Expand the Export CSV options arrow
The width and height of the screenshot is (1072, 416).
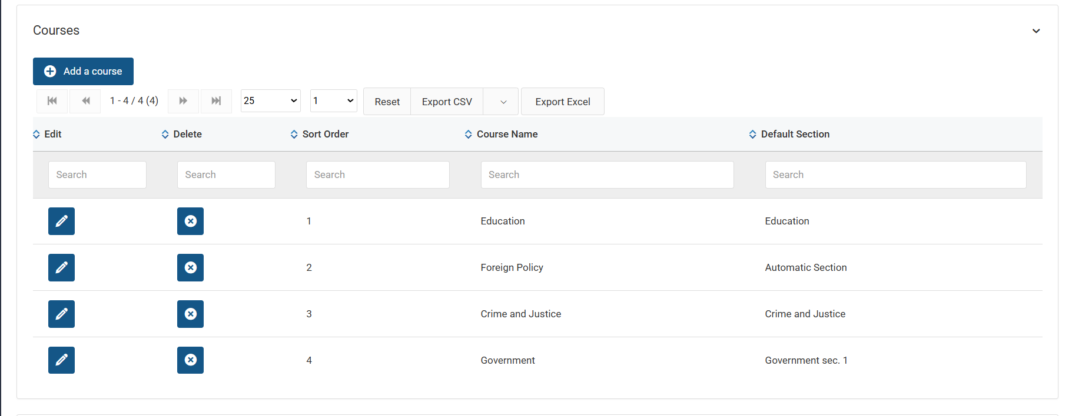[503, 102]
